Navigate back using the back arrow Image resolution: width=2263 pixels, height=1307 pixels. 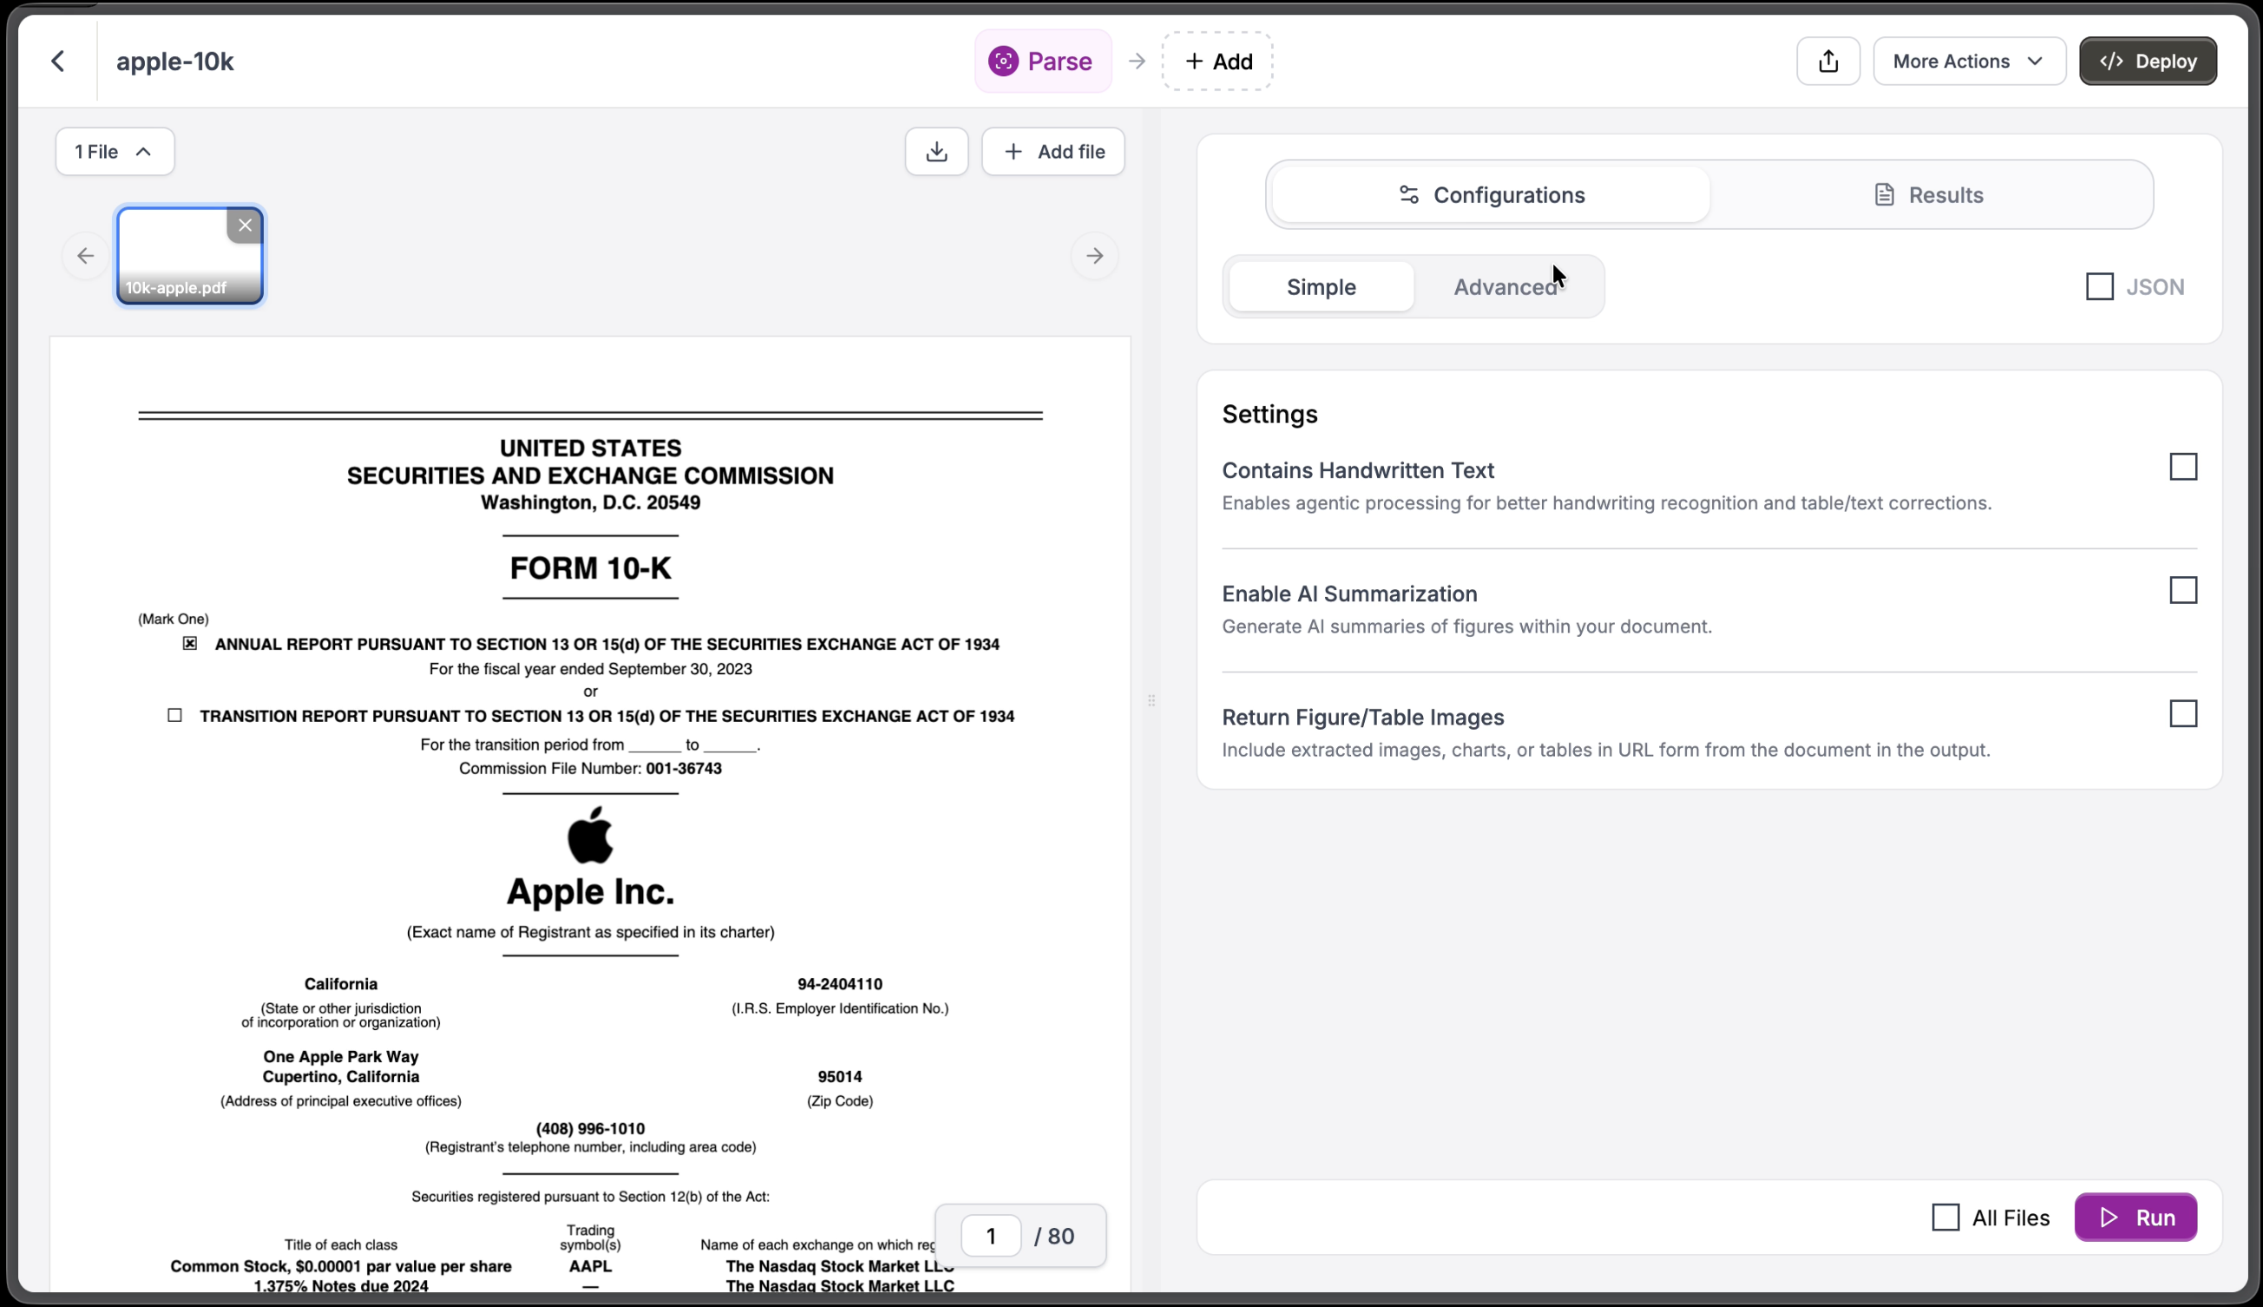58,60
